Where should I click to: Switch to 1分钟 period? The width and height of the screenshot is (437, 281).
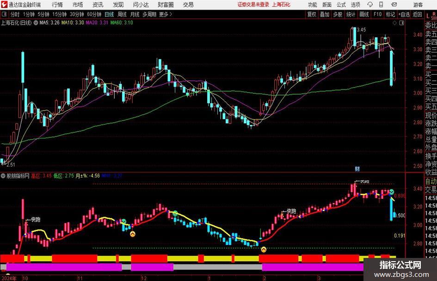coord(29,14)
